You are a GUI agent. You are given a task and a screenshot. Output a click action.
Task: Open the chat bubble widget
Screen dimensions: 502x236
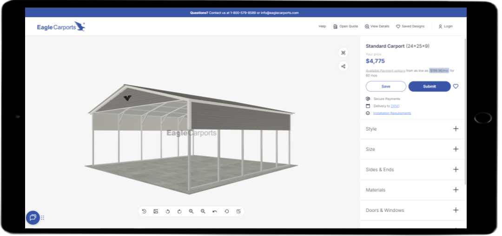pyautogui.click(x=33, y=217)
